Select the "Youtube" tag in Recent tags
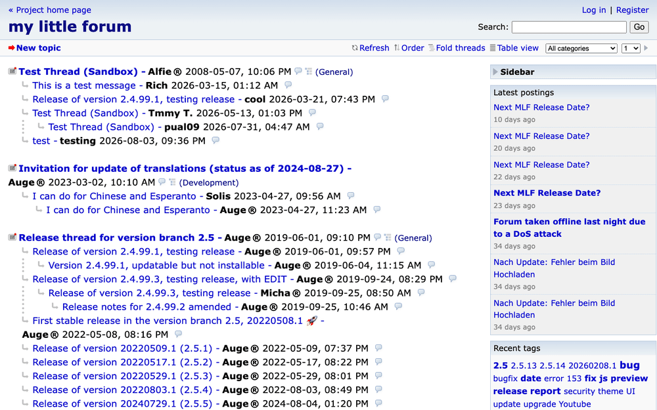 (x=574, y=404)
